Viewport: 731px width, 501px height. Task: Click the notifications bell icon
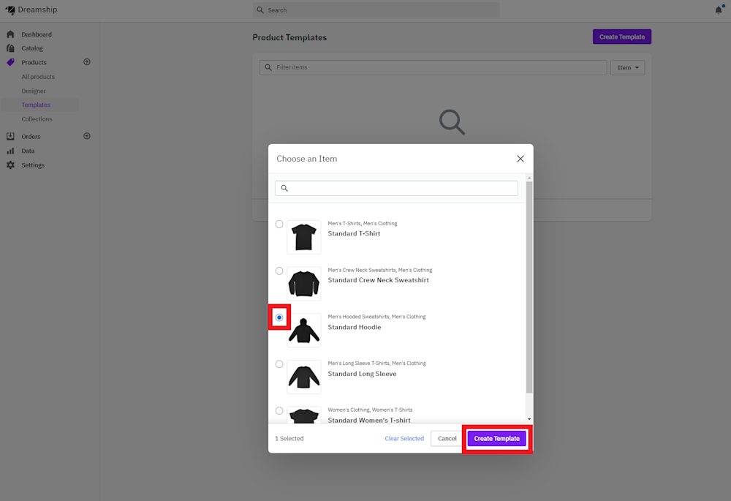tap(719, 10)
